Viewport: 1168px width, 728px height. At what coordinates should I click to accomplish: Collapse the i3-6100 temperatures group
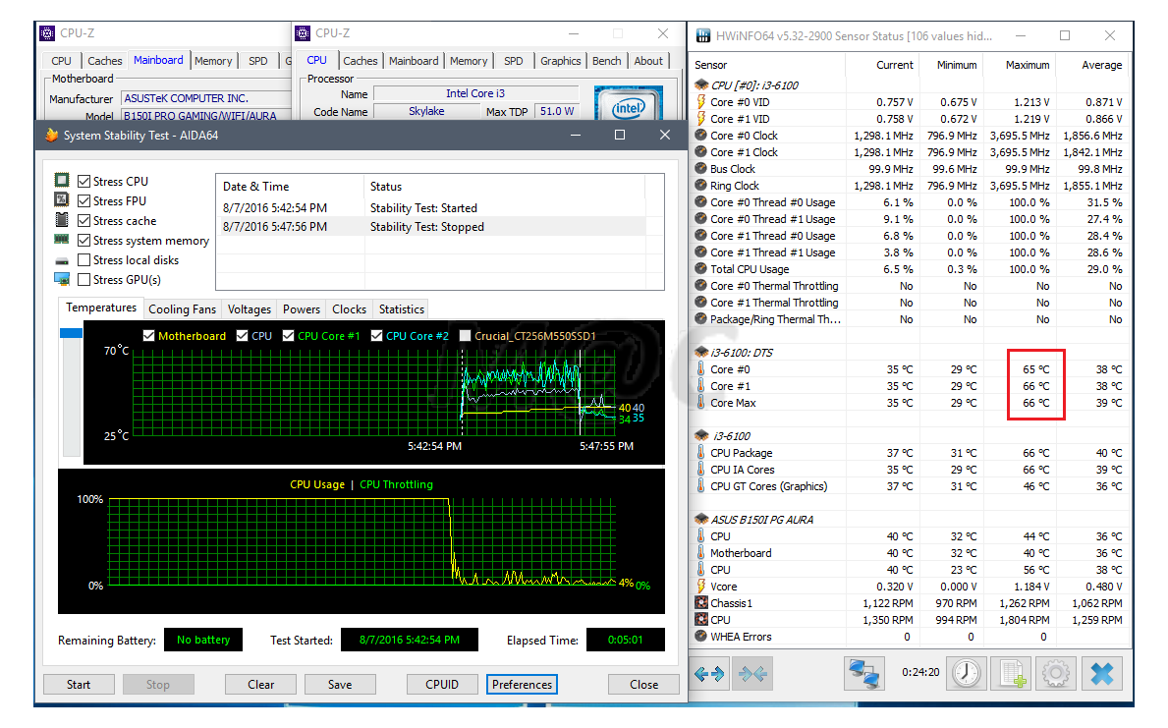tap(701, 435)
